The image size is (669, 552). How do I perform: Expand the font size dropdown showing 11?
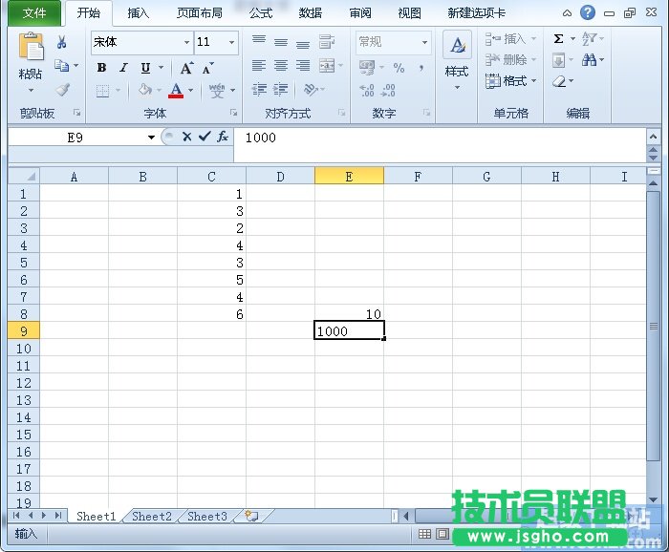pyautogui.click(x=231, y=43)
